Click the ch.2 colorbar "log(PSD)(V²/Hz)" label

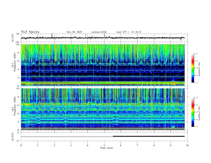click(200, 113)
